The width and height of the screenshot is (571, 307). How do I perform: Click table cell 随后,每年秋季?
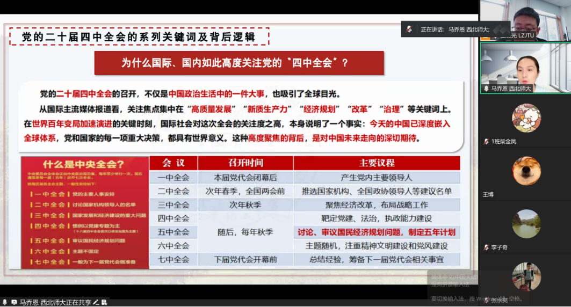coord(245,232)
